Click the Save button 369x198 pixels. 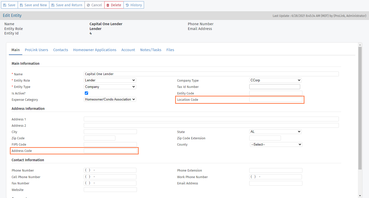9,5
